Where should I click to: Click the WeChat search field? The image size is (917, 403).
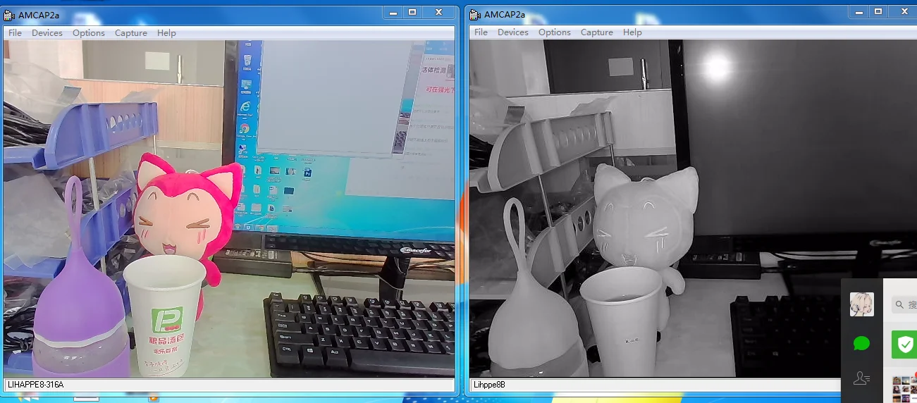tap(904, 304)
